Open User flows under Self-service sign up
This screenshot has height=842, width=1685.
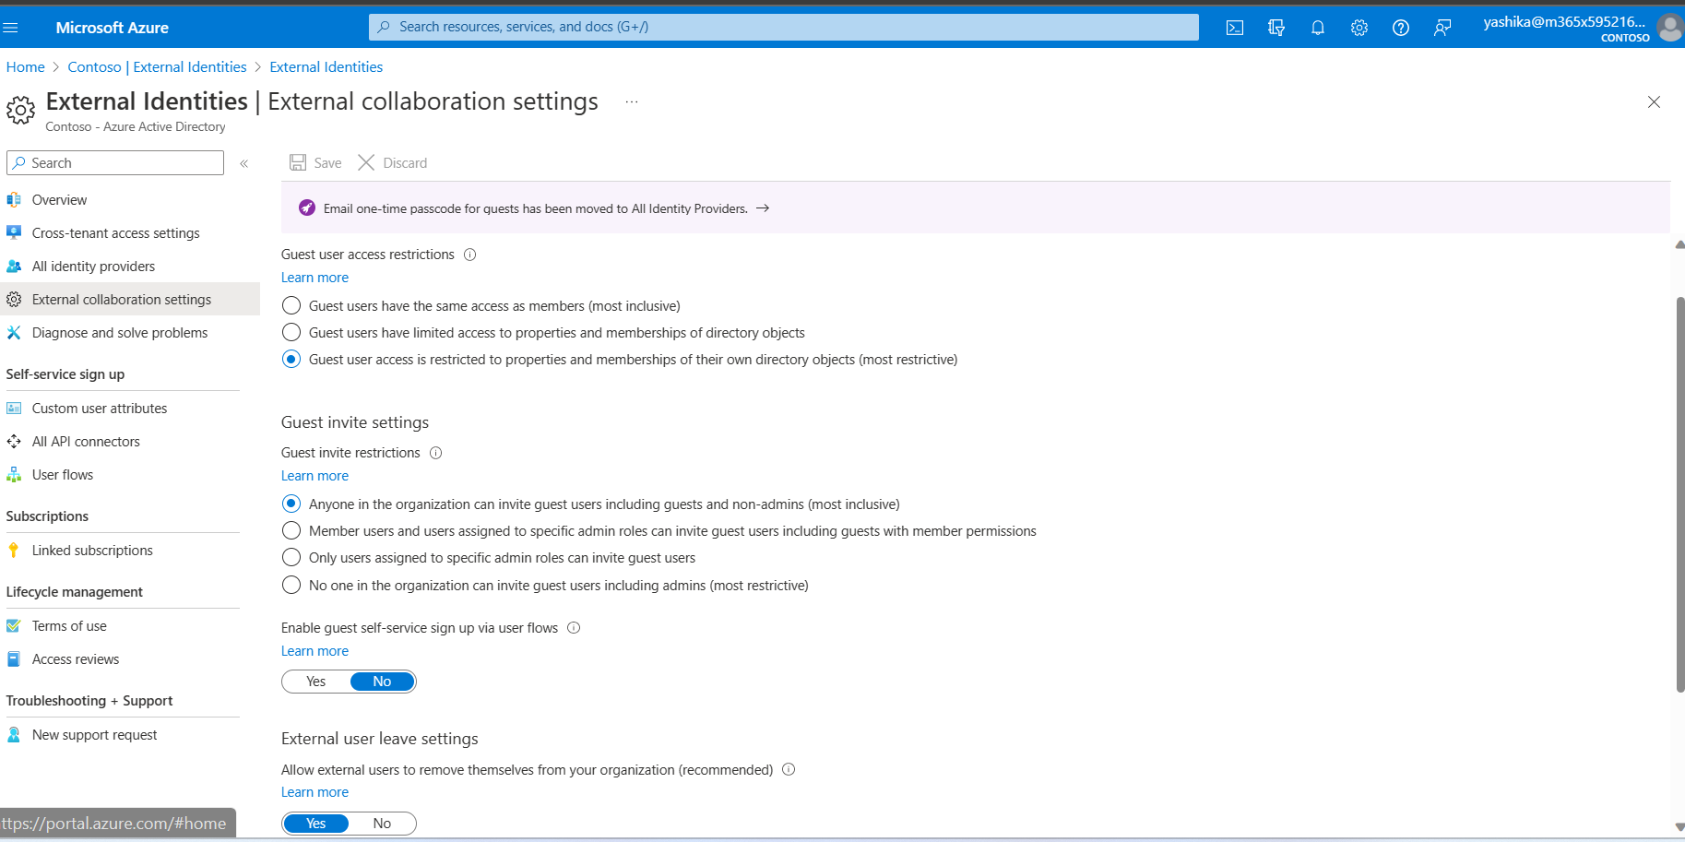click(62, 474)
